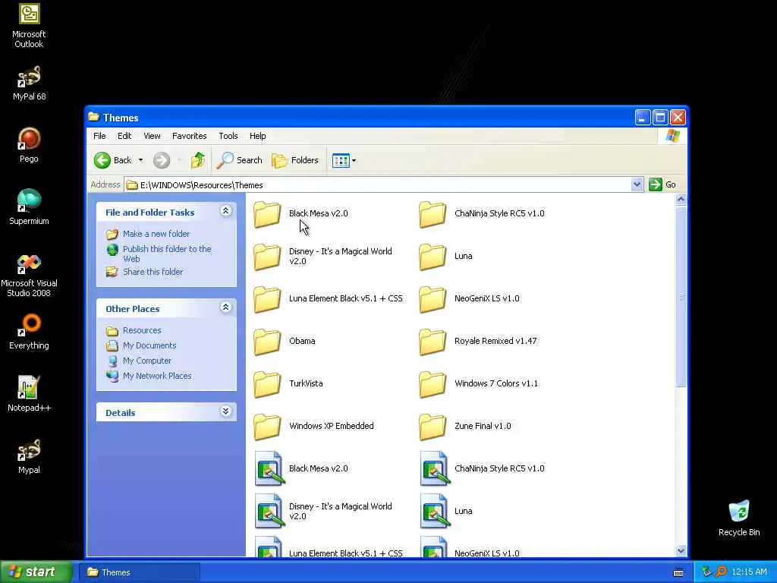Image resolution: width=777 pixels, height=583 pixels.
Task: Open the Tools menu
Action: [x=228, y=136]
